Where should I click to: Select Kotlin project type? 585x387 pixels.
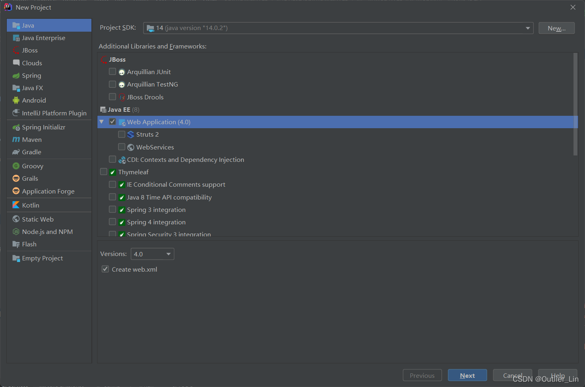click(49, 205)
